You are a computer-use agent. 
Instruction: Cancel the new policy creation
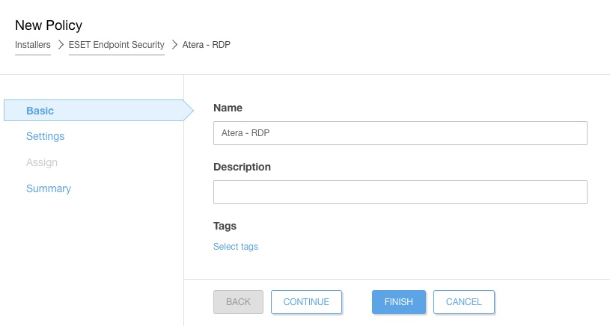[x=463, y=302]
